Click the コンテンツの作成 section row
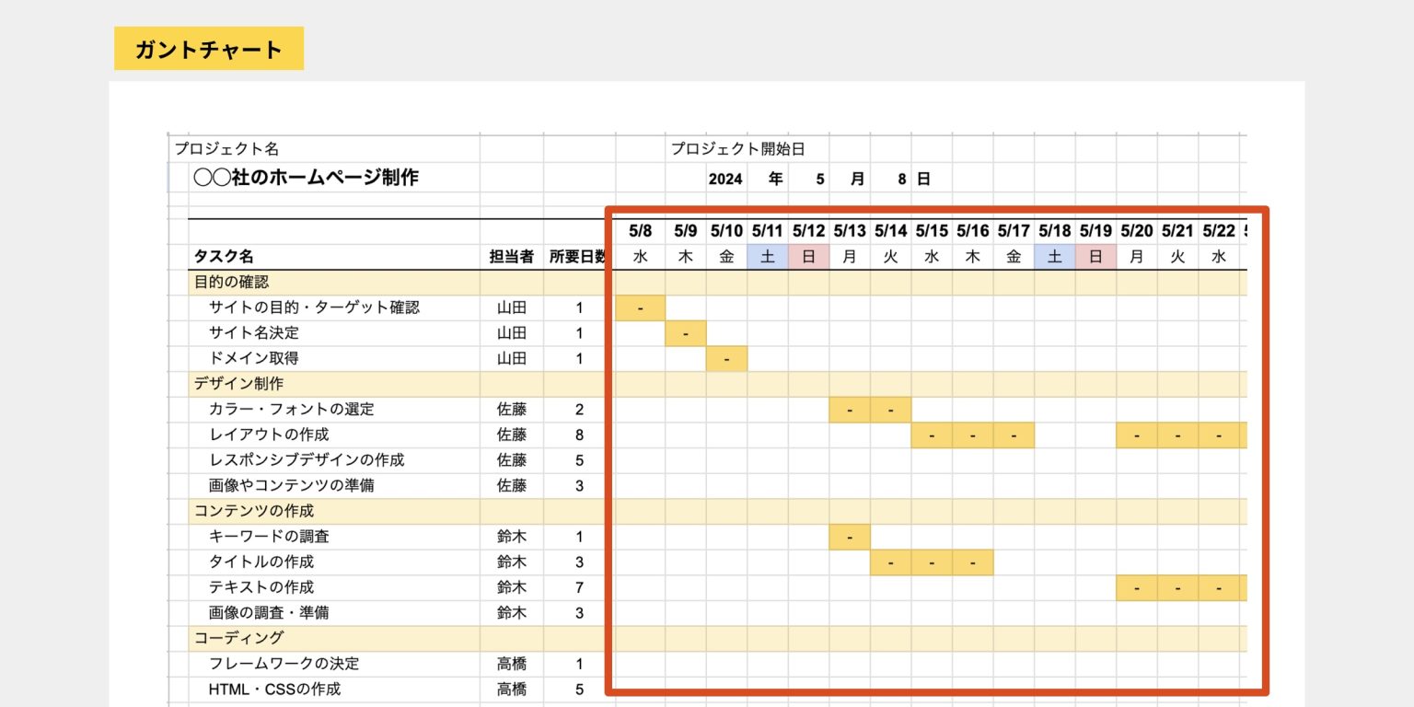The height and width of the screenshot is (707, 1414). tap(718, 511)
